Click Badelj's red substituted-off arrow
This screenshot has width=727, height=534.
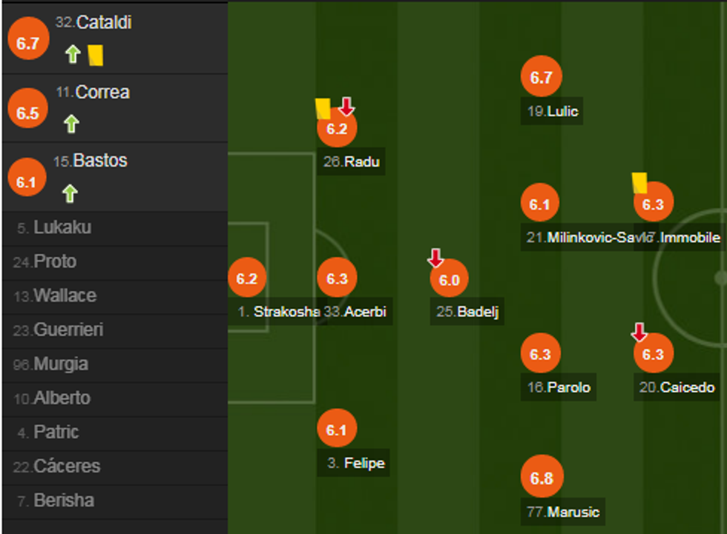coord(435,258)
